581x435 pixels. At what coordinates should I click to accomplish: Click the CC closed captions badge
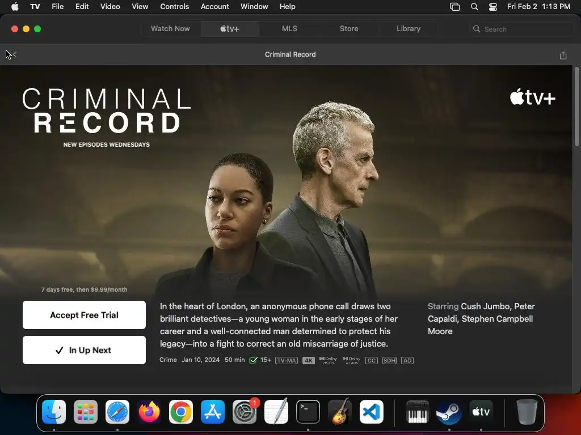point(371,360)
